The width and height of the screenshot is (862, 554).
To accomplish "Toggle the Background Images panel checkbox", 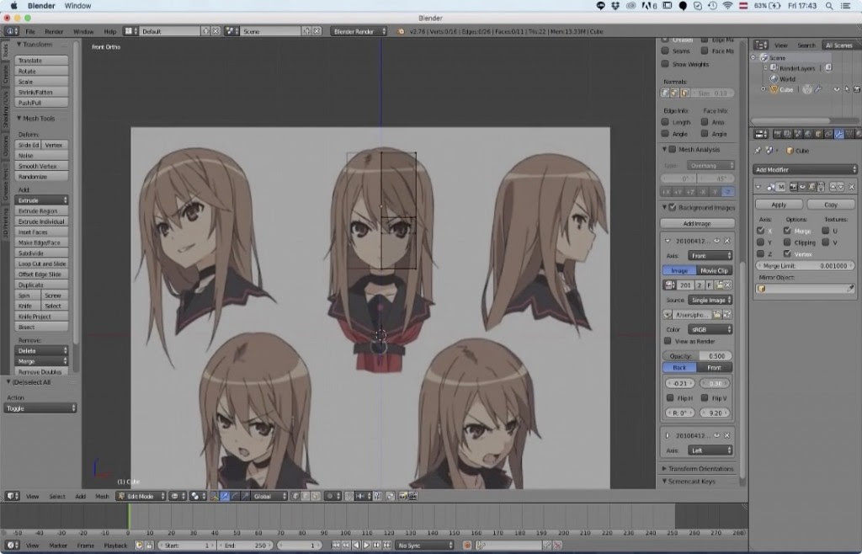I will (x=672, y=207).
